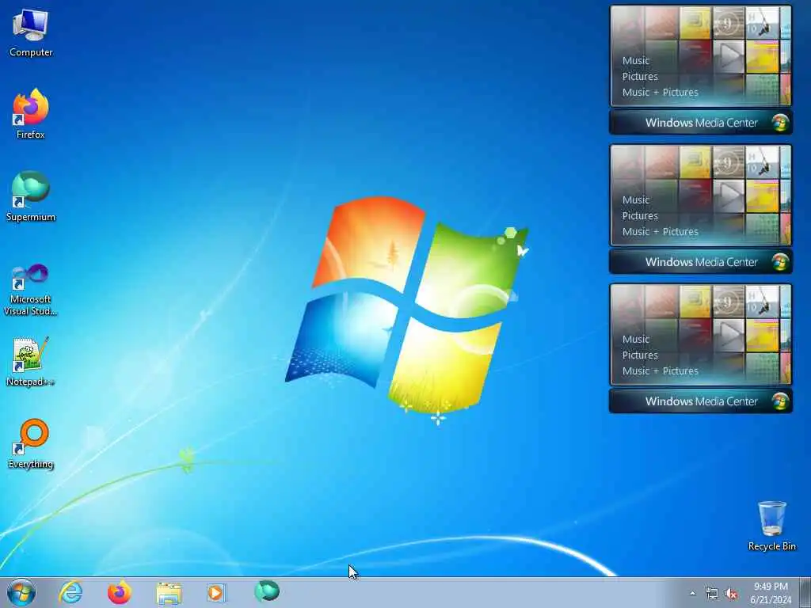Viewport: 811px width, 608px height.
Task: Open the clock showing 9:49 PM
Action: (771, 593)
